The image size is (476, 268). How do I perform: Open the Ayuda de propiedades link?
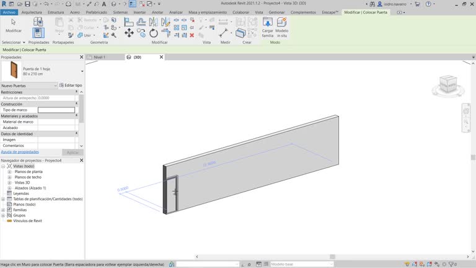tap(20, 152)
